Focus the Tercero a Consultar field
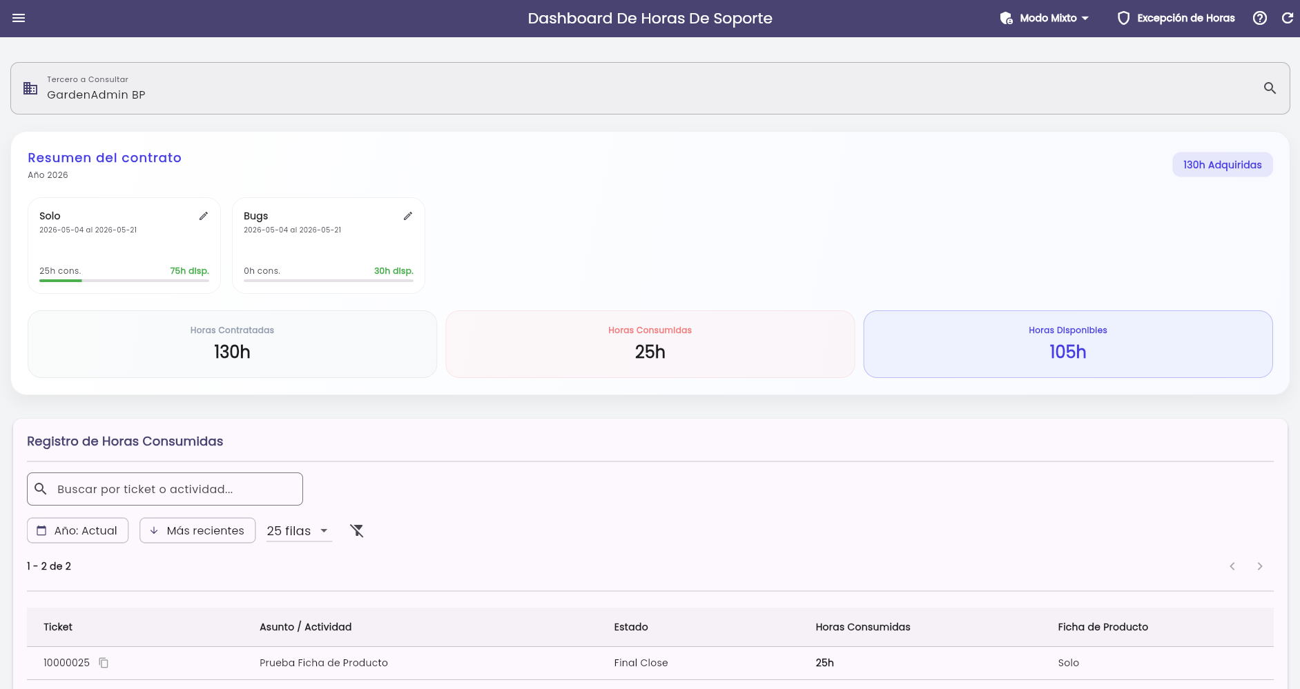Image resolution: width=1300 pixels, height=689 pixels. pos(650,88)
